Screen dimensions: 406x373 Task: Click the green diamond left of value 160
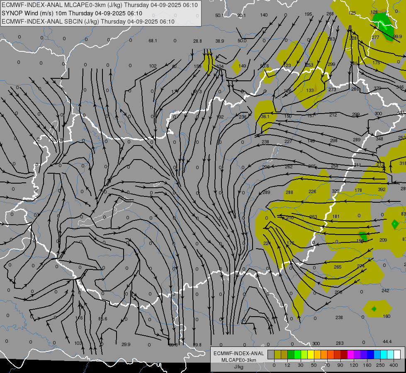coord(374,309)
